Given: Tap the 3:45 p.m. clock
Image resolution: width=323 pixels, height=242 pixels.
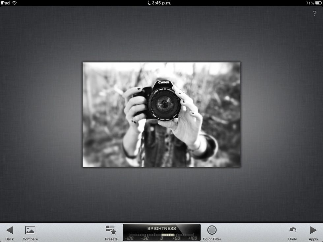Looking at the screenshot, I should [x=161, y=3].
